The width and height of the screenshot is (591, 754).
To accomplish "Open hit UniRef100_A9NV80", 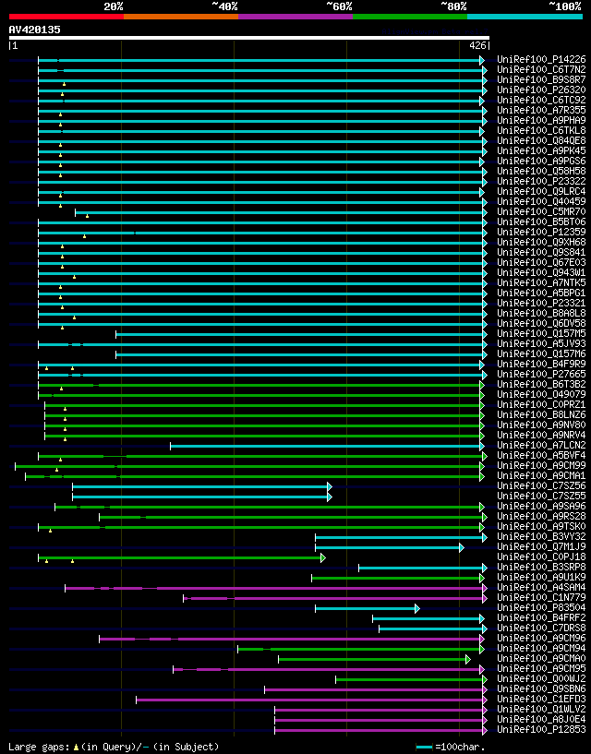I will click(541, 425).
